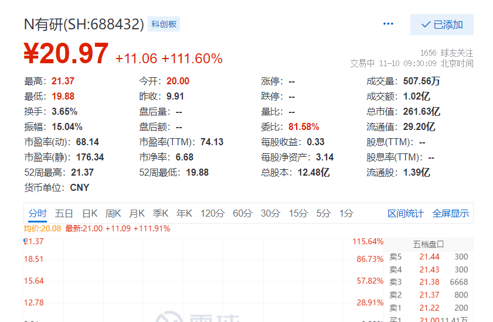Viewport: 493px width, 322px height.
Task: Click the 货币单位 value CNY
Action: click(x=80, y=187)
